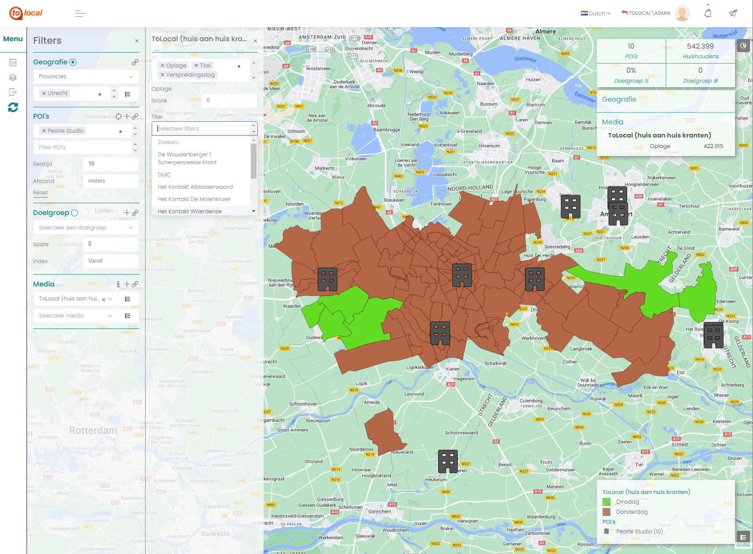Click the POI's Reset link
The height and width of the screenshot is (554, 753).
tap(40, 193)
